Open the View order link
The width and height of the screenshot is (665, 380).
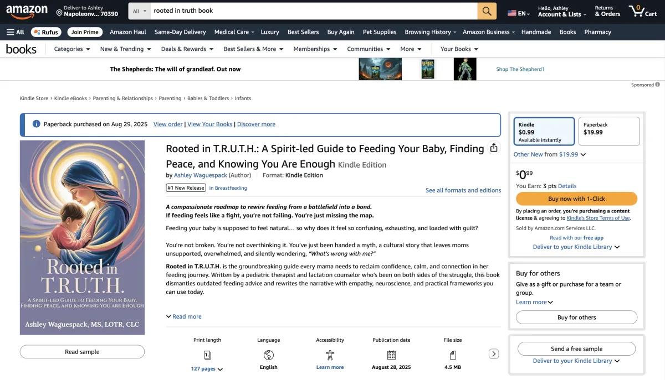pyautogui.click(x=168, y=124)
